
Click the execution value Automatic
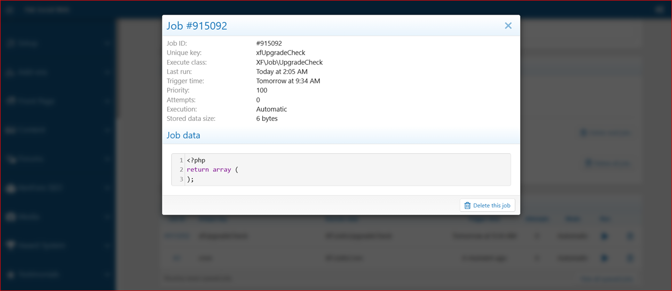(x=272, y=110)
